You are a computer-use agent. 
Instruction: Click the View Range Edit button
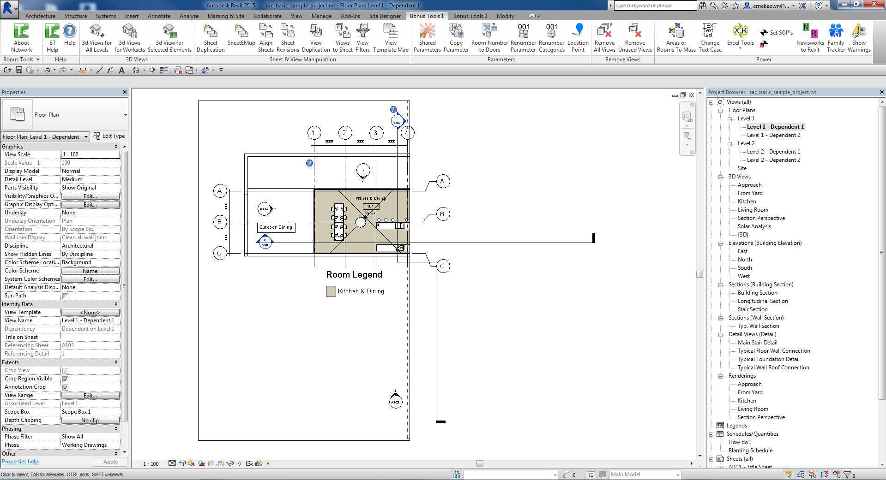coord(90,396)
